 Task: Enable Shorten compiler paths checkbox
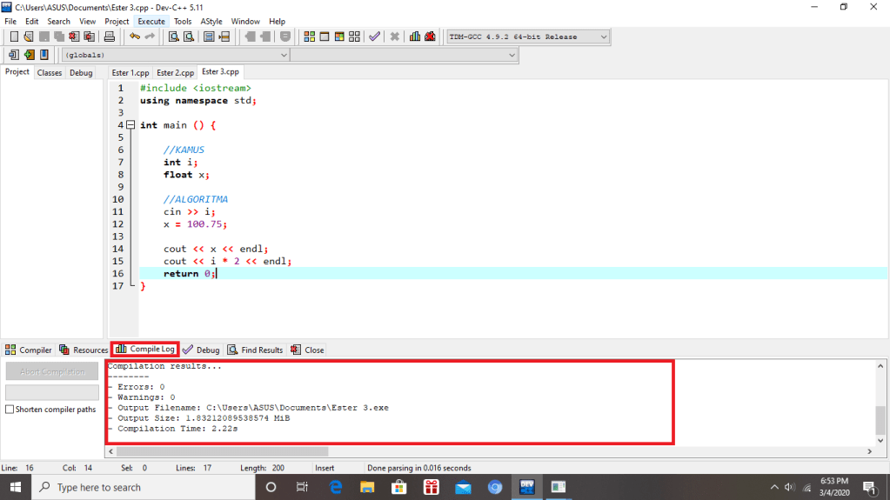click(x=10, y=410)
